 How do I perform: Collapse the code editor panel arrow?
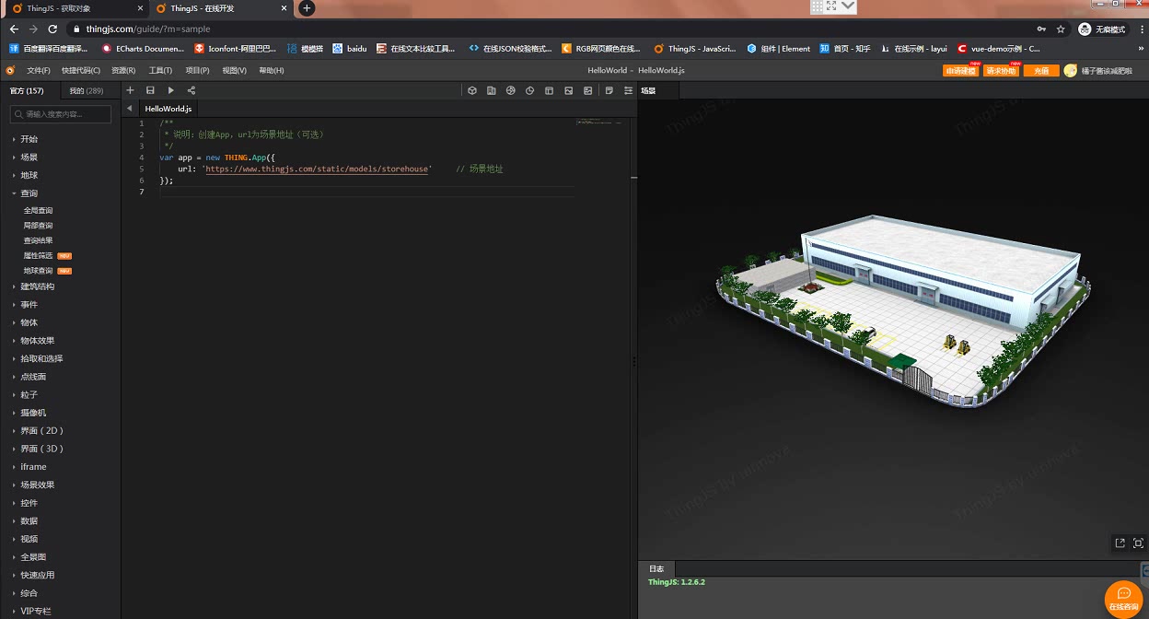[x=129, y=108]
